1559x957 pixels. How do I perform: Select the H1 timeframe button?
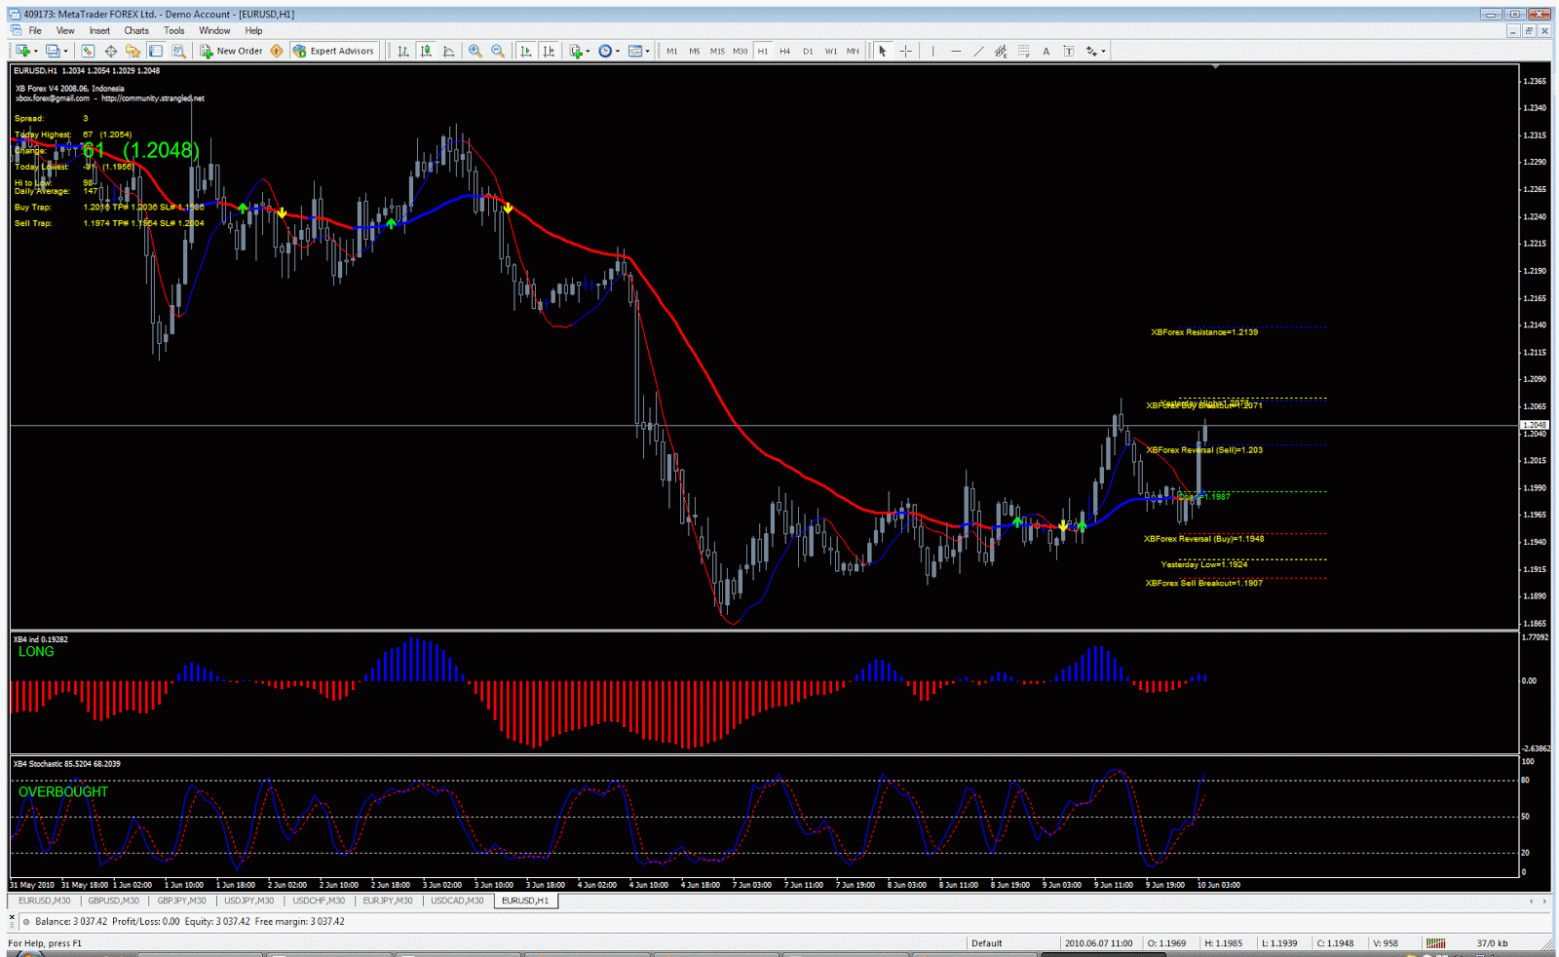point(763,51)
